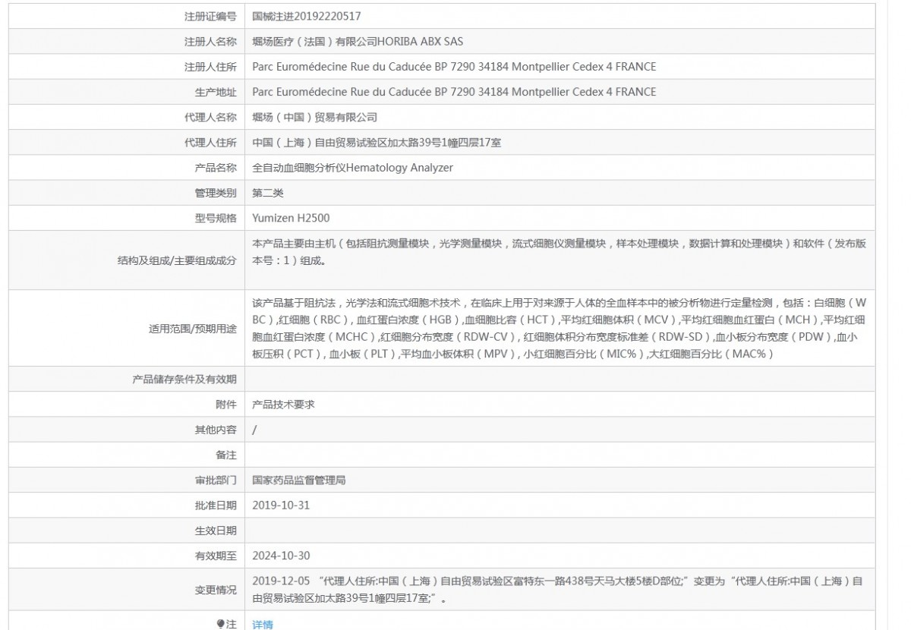The width and height of the screenshot is (911, 630).
Task: Click the 代理人住所 label
Action: pos(211,143)
